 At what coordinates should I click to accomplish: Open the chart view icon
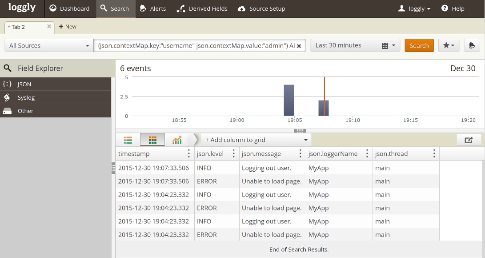coord(177,140)
